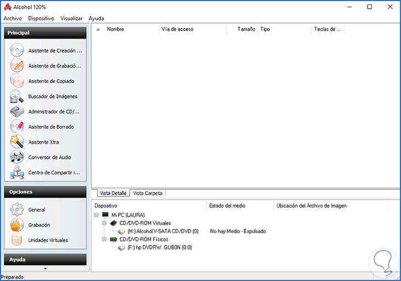
Task: Click the Asistente de Copiado double-disc icon
Action: click(x=17, y=81)
